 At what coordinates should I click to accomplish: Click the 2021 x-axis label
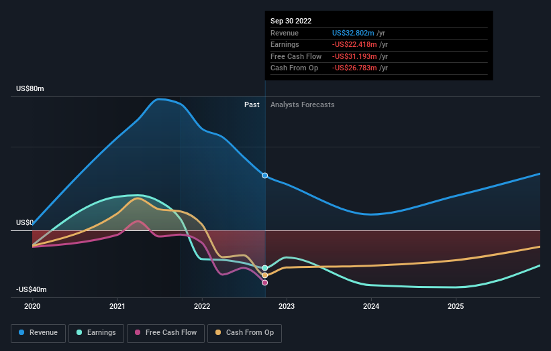117,307
